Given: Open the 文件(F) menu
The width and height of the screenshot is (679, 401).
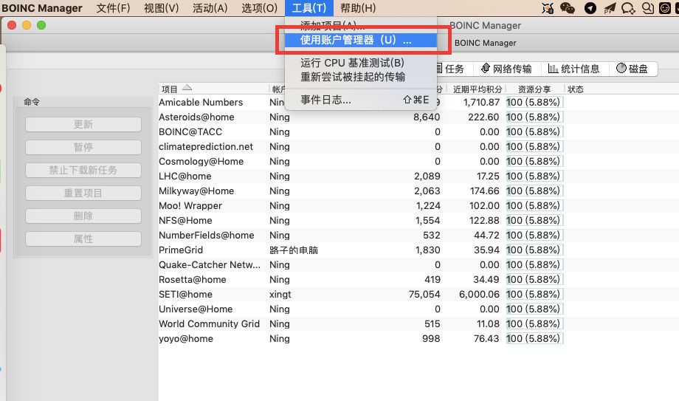Looking at the screenshot, I should click(x=113, y=8).
